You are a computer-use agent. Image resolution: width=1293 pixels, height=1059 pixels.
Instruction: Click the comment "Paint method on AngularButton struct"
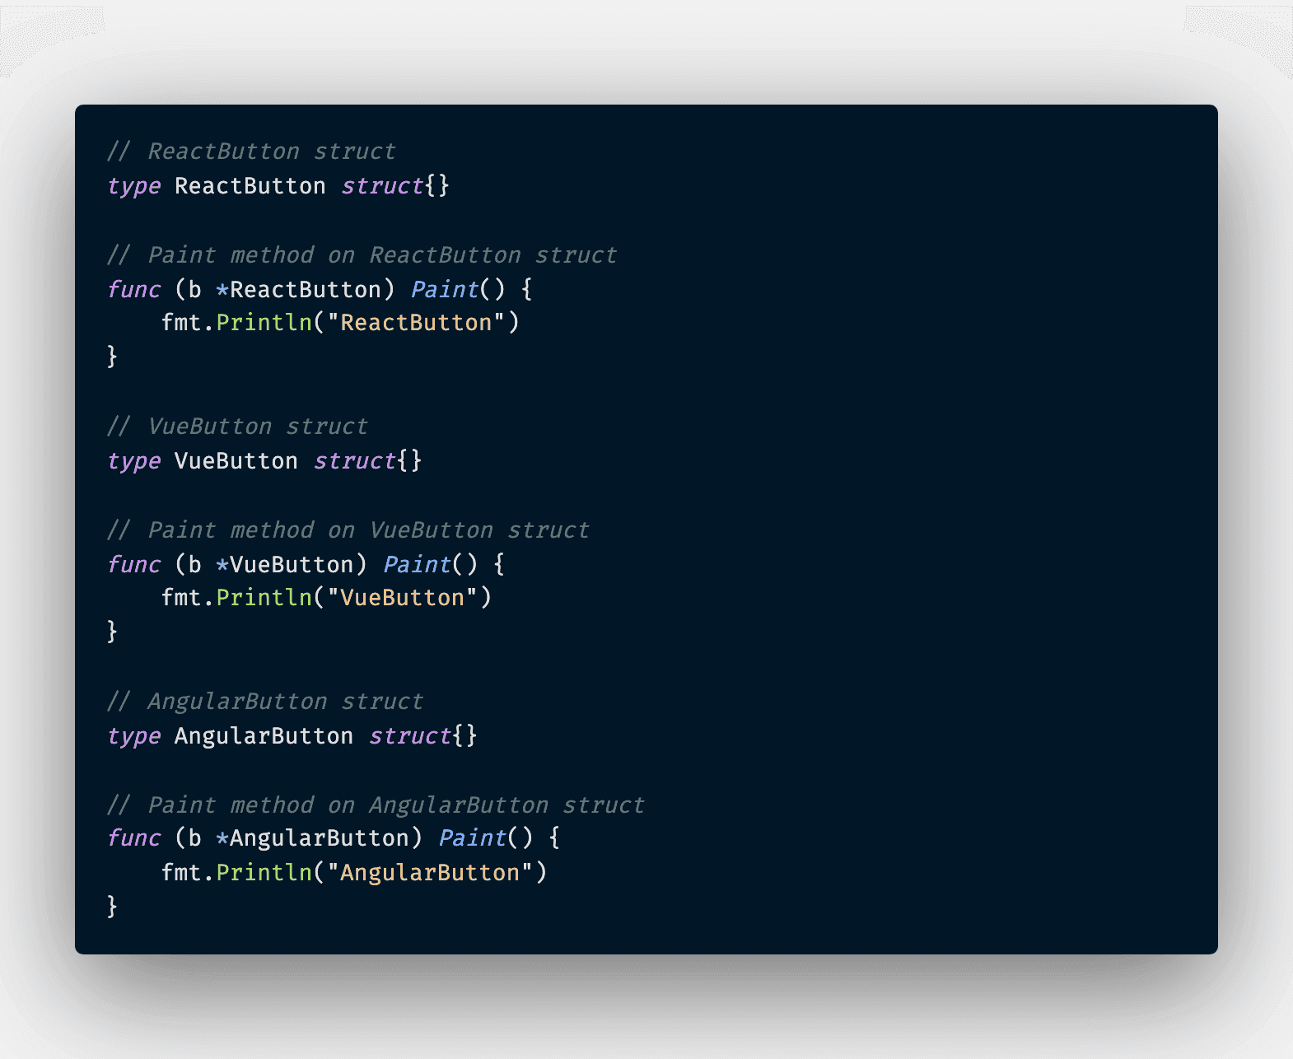397,805
